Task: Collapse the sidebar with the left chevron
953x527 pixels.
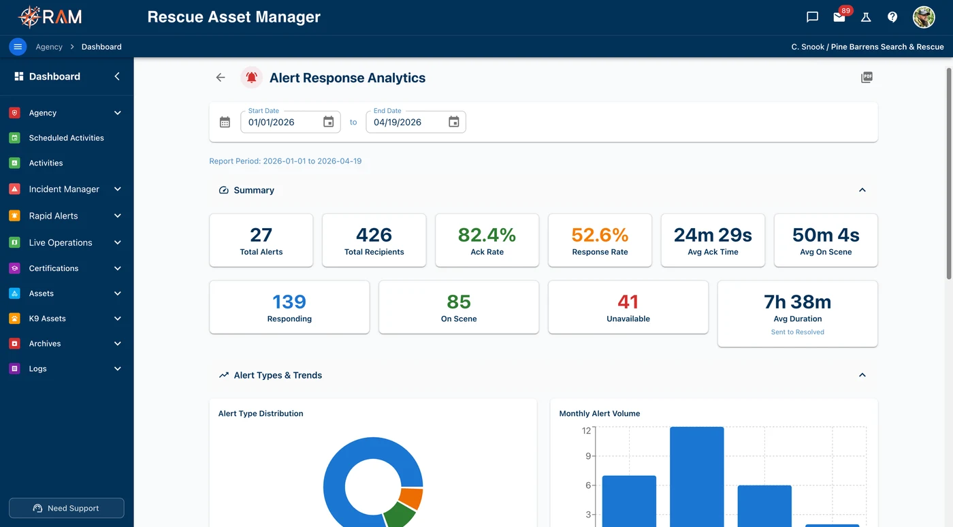Action: click(117, 76)
